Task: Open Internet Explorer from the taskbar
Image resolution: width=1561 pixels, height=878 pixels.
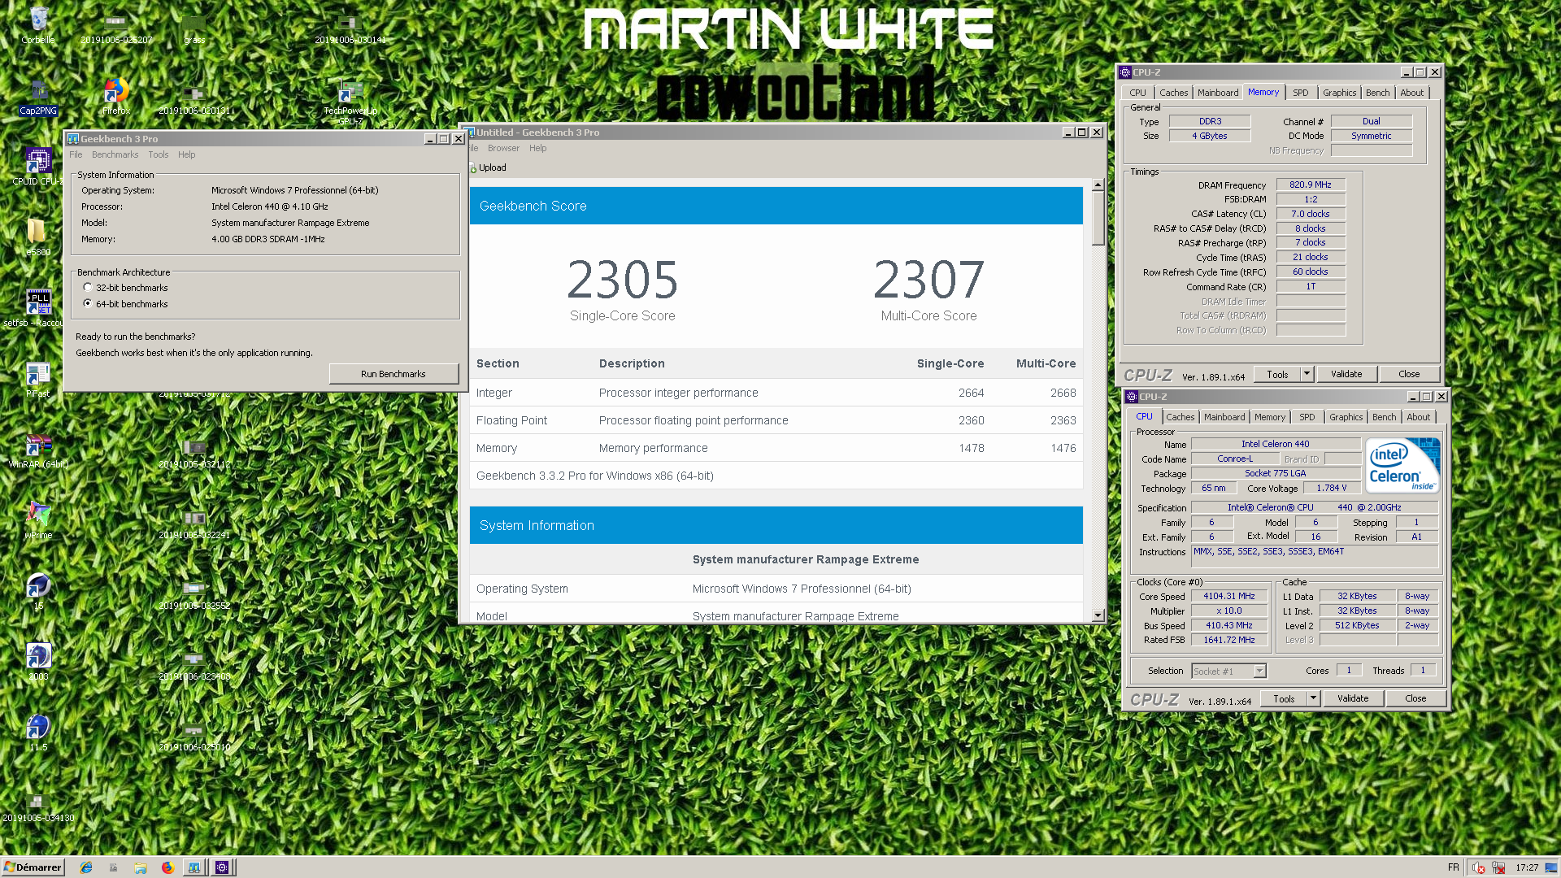Action: click(x=86, y=867)
